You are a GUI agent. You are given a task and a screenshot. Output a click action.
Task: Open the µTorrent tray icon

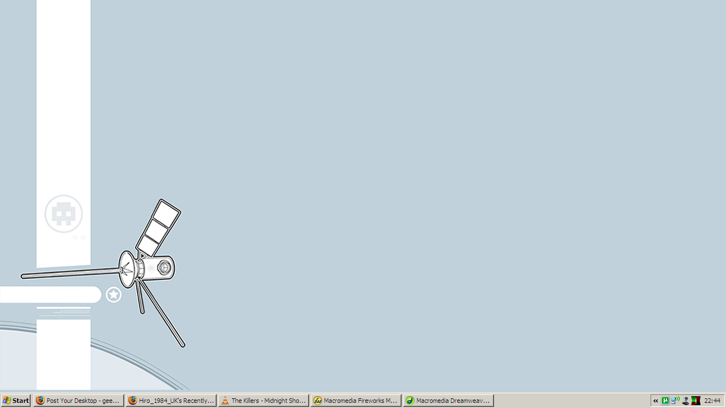[x=665, y=401]
